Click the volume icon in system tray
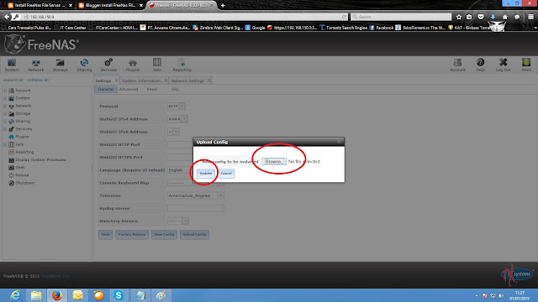The height and width of the screenshot is (302, 538). pyautogui.click(x=501, y=295)
